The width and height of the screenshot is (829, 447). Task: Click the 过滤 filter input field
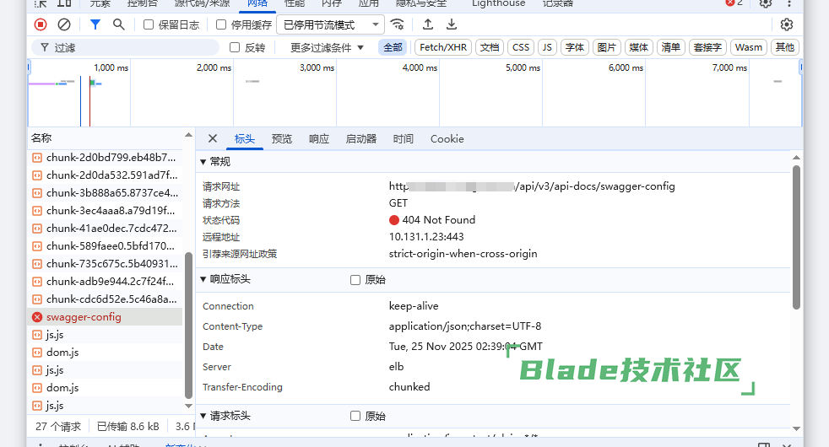point(127,48)
